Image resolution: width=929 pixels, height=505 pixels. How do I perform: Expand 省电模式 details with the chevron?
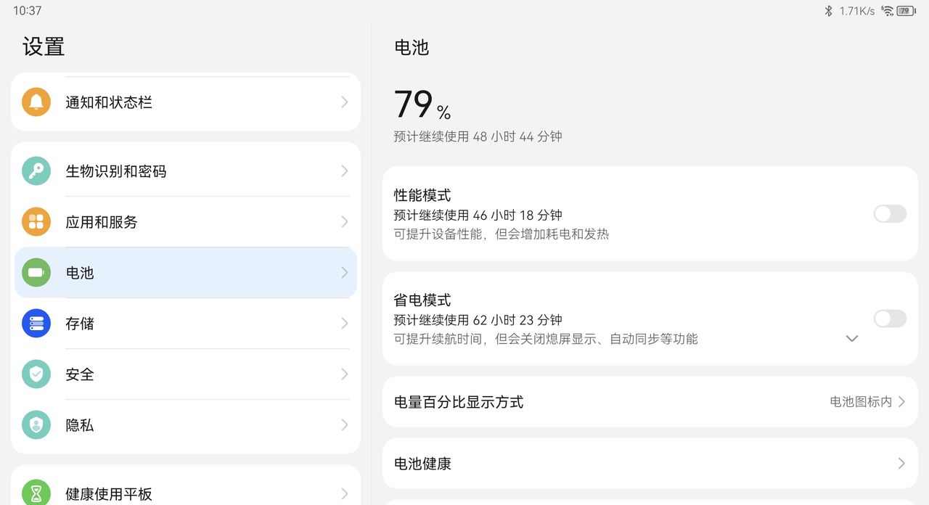click(852, 339)
